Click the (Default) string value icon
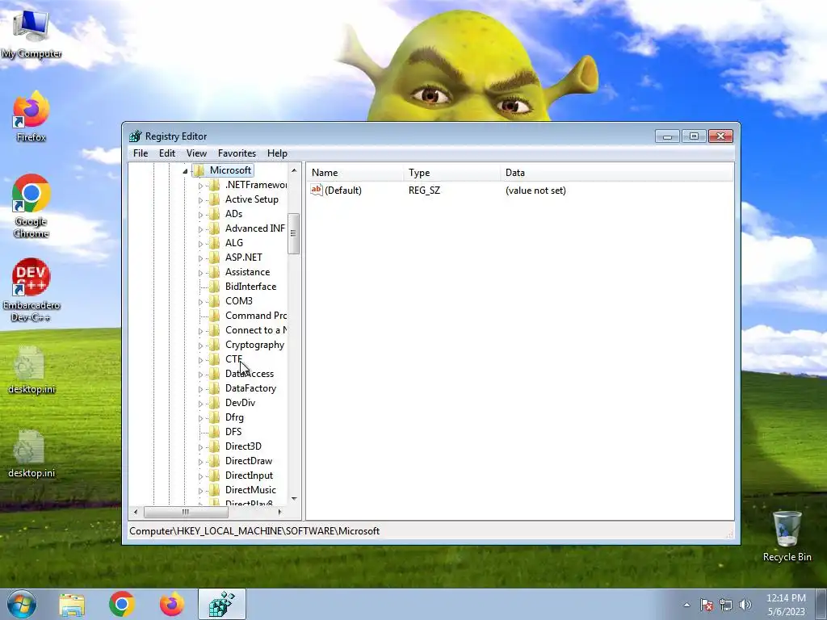The height and width of the screenshot is (620, 827). [x=317, y=190]
